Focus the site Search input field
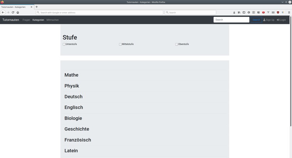 tap(231, 19)
